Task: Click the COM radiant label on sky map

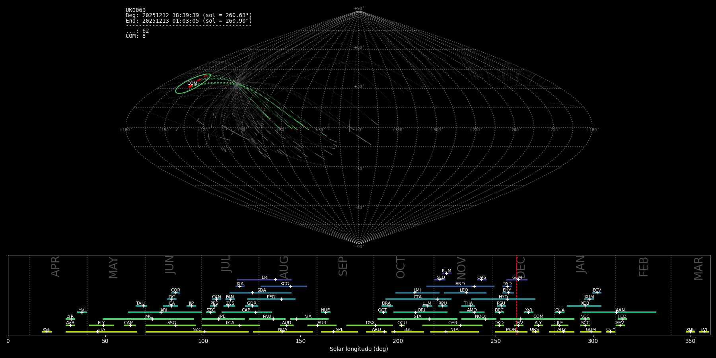Action: pyautogui.click(x=192, y=84)
